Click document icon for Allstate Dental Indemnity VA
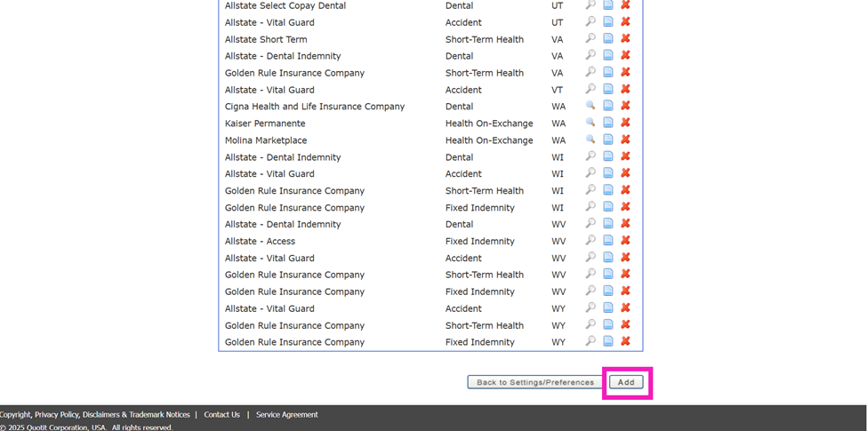This screenshot has width=867, height=431. 608,55
